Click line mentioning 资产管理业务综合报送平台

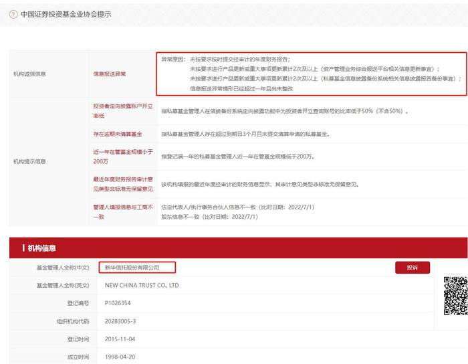pyautogui.click(x=315, y=69)
